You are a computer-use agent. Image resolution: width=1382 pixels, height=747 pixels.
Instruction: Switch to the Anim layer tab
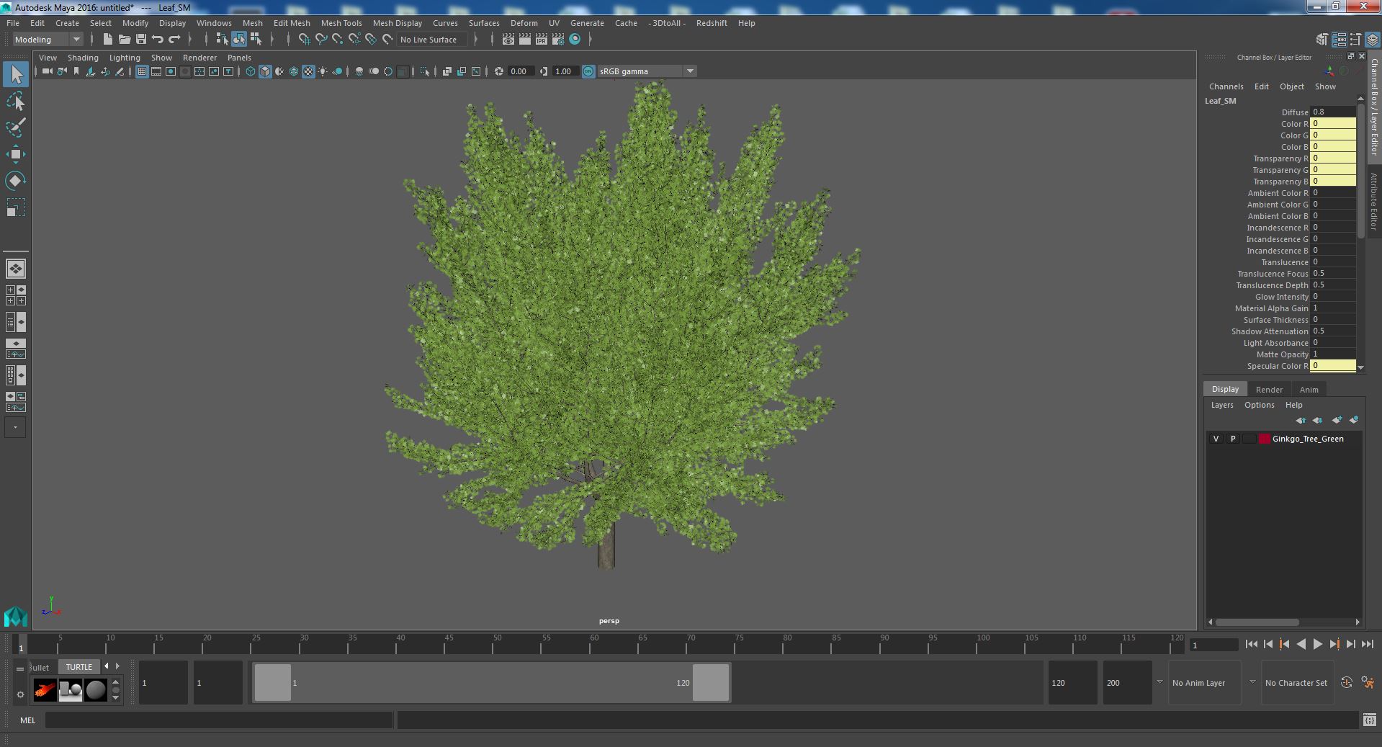point(1309,390)
